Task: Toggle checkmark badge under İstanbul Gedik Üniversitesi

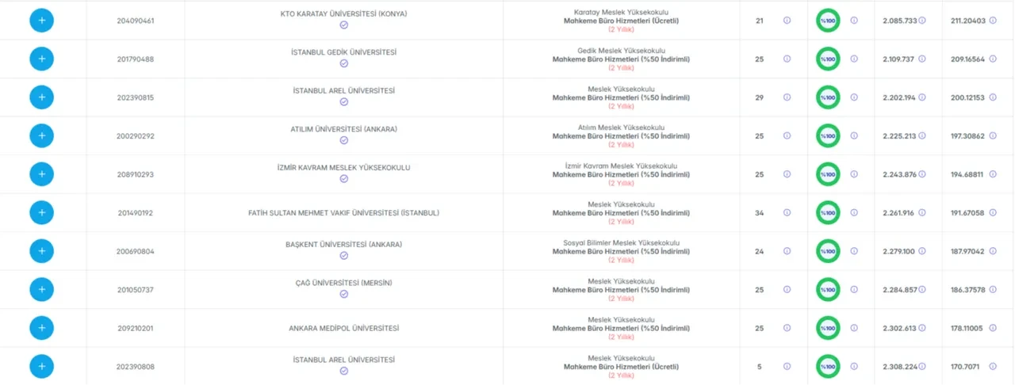Action: pyautogui.click(x=343, y=63)
